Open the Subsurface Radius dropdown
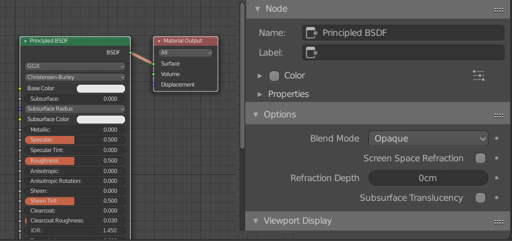The width and height of the screenshot is (512, 241). 75,109
